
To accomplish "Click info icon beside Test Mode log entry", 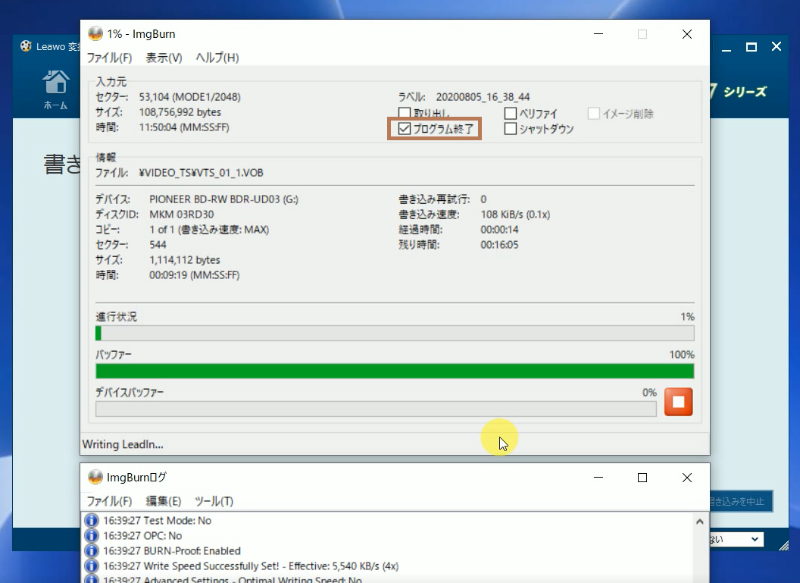I will point(92,521).
